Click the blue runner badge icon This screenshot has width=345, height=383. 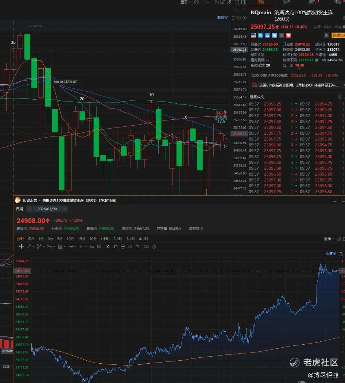click(x=260, y=35)
